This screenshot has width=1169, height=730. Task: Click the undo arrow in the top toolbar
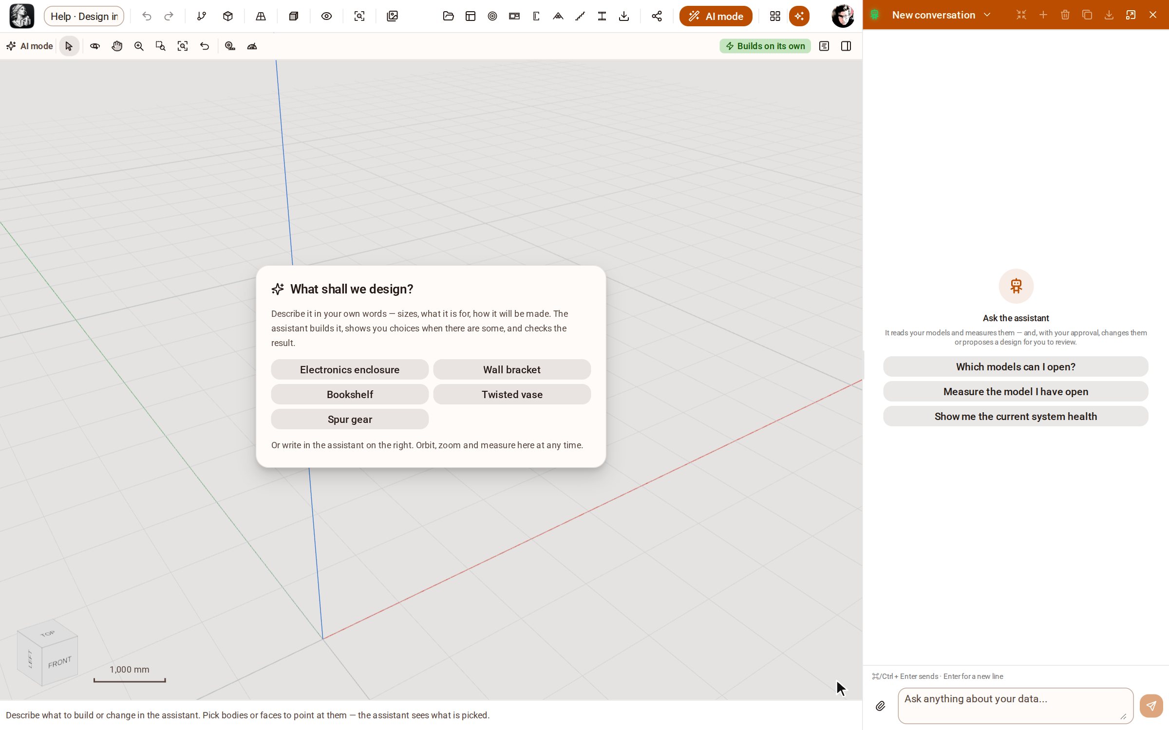147,16
